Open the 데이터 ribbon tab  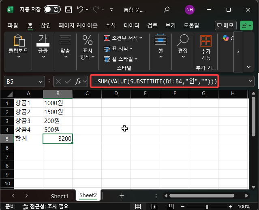(x=131, y=25)
